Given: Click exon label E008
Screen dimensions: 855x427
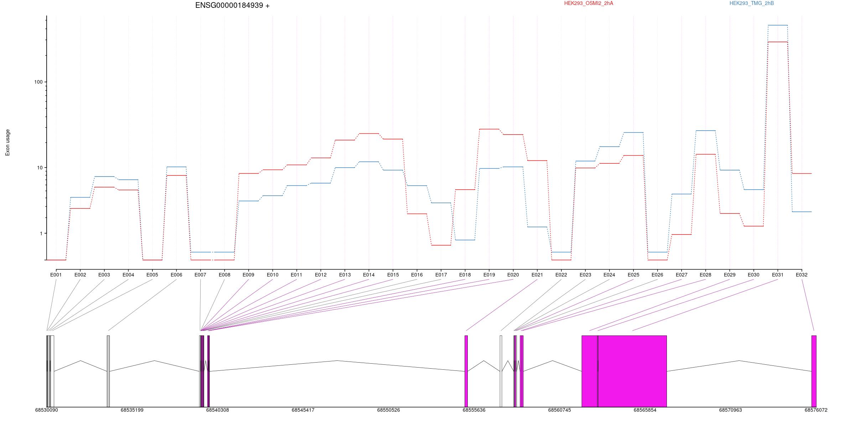Looking at the screenshot, I should (224, 275).
